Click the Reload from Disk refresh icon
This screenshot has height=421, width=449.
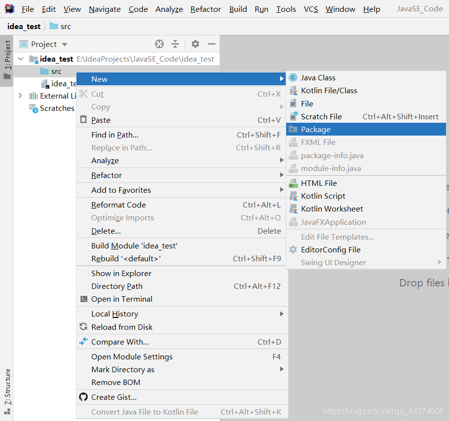coord(83,326)
